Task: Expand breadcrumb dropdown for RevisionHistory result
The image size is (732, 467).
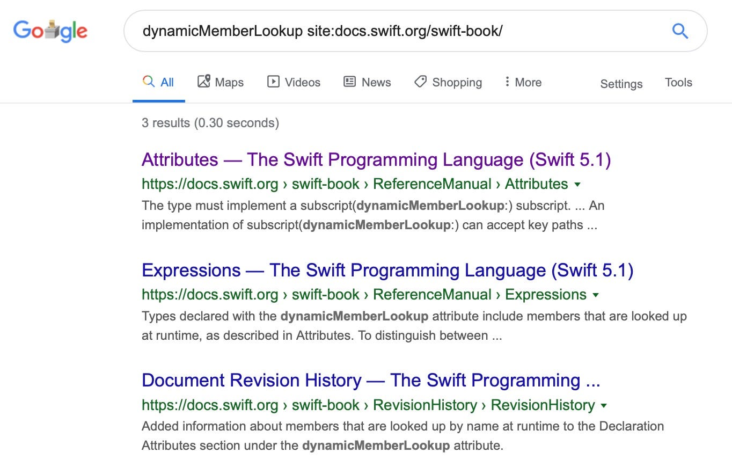Action: point(604,405)
